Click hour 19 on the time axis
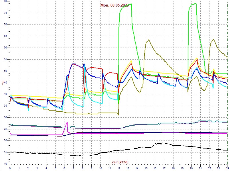 click(x=182, y=168)
